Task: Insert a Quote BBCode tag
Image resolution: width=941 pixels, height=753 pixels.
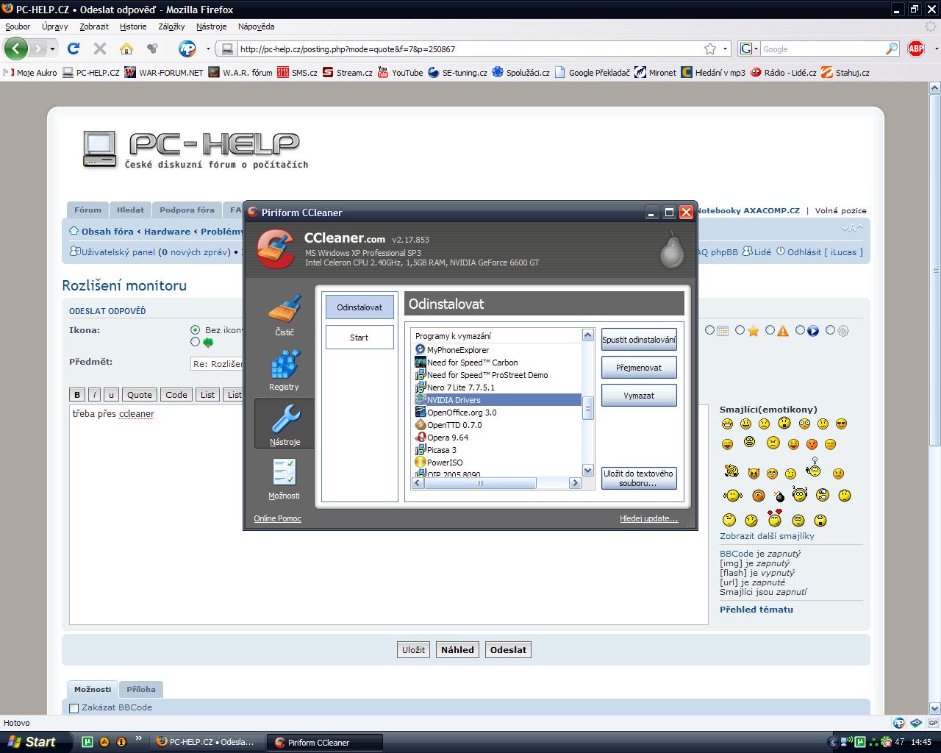Action: pos(140,395)
